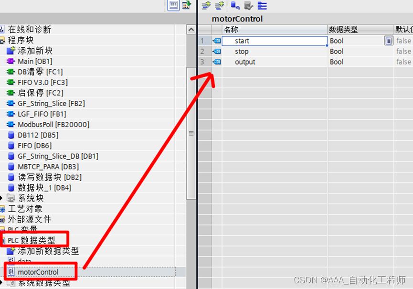Click the project tree scroll up arrow
The image size is (413, 289).
point(191,29)
